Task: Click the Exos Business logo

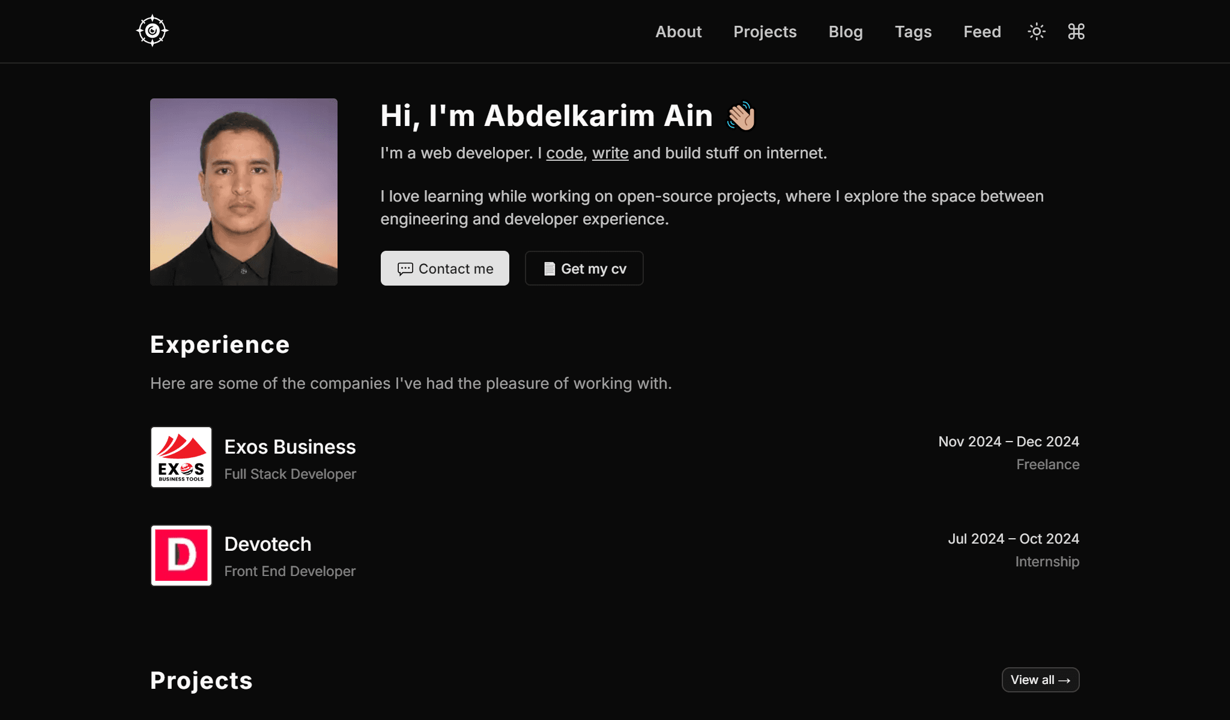Action: (x=181, y=457)
